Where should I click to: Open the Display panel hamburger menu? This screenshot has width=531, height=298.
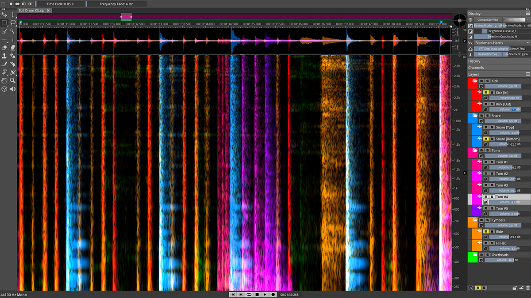(x=527, y=14)
